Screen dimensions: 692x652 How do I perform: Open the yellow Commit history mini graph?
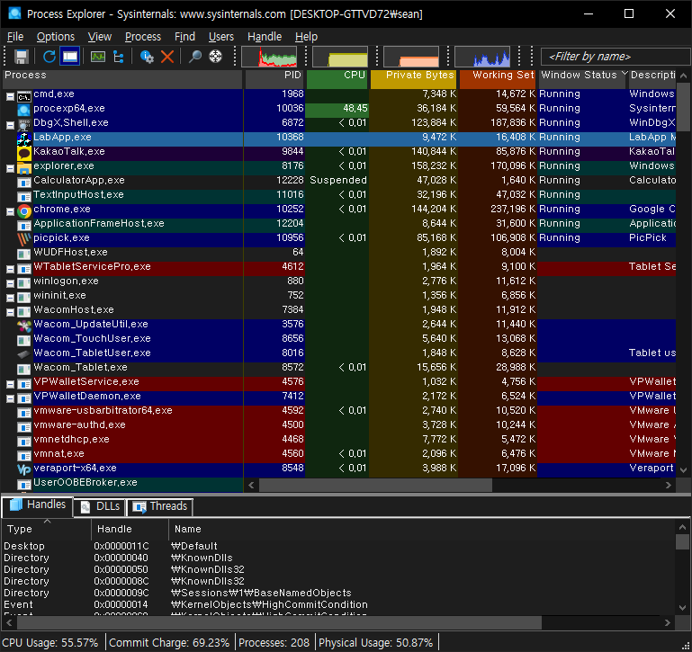click(340, 57)
